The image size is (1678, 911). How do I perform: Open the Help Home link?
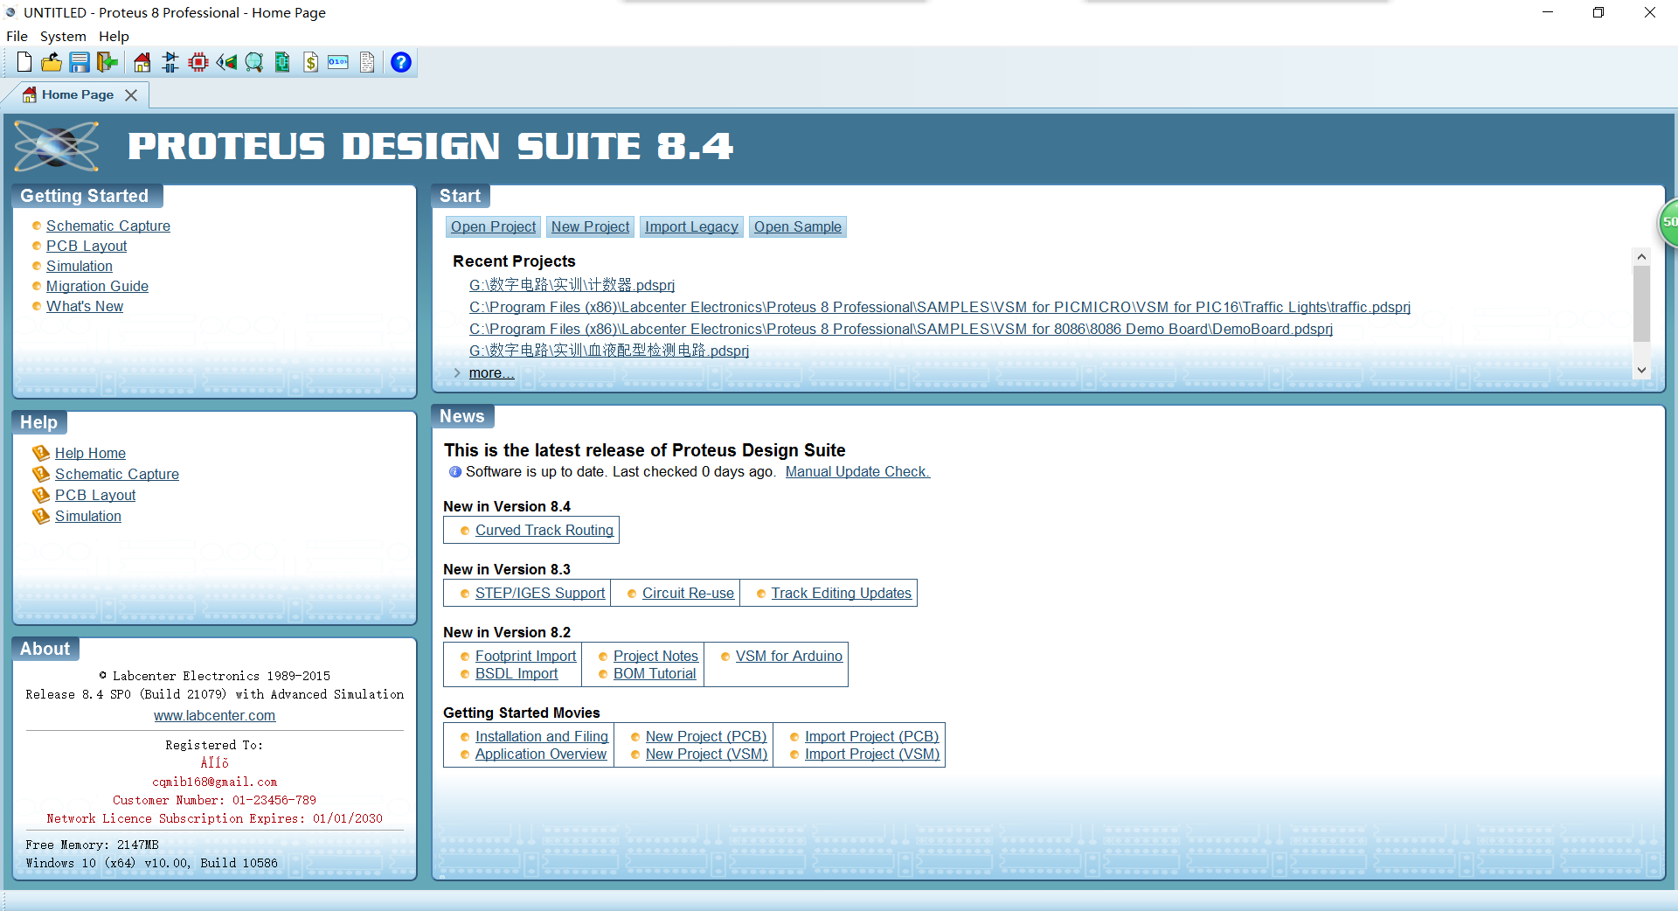[90, 453]
